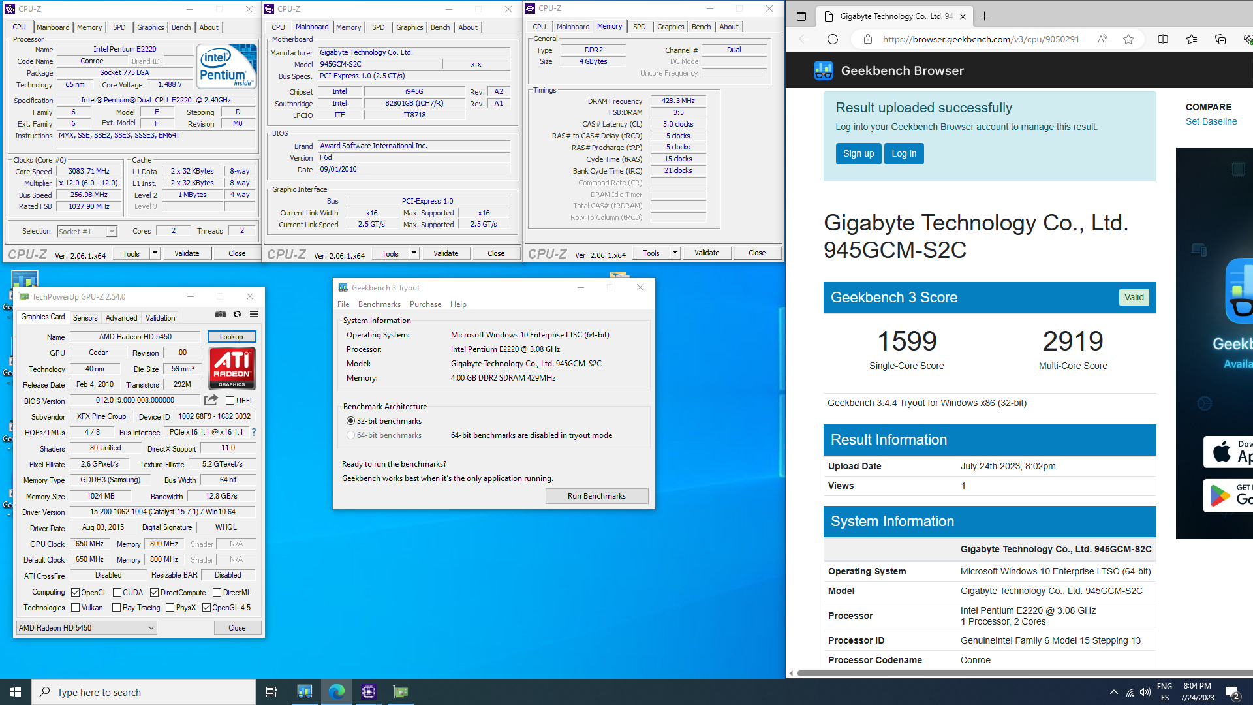Click the Bus Interface question mark icon
This screenshot has width=1253, height=705.
254,432
